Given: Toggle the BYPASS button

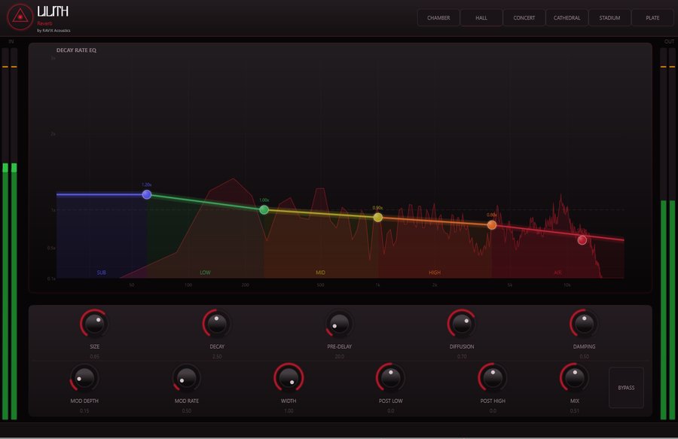Looking at the screenshot, I should coord(626,388).
